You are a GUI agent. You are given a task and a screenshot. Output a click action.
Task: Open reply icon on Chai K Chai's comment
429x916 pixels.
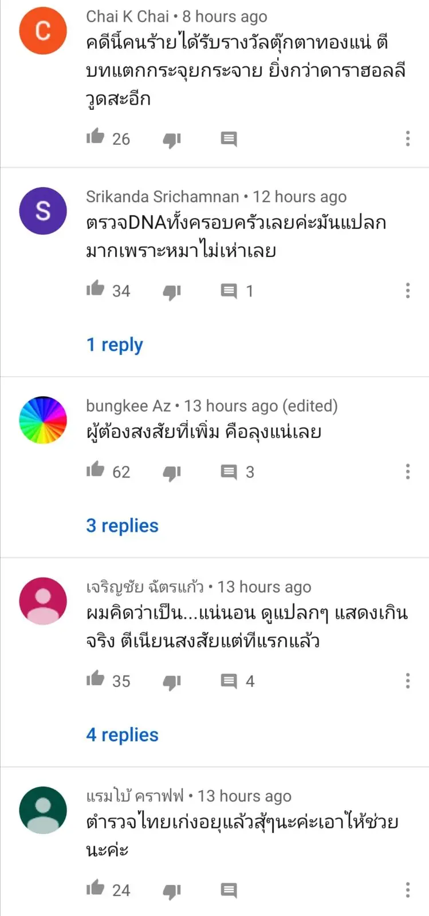click(x=229, y=139)
